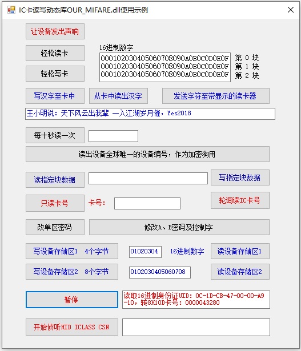Viewport: 301px width, 351px height.
Task: Click 从卡中读出汉字 button
Action: pos(118,96)
